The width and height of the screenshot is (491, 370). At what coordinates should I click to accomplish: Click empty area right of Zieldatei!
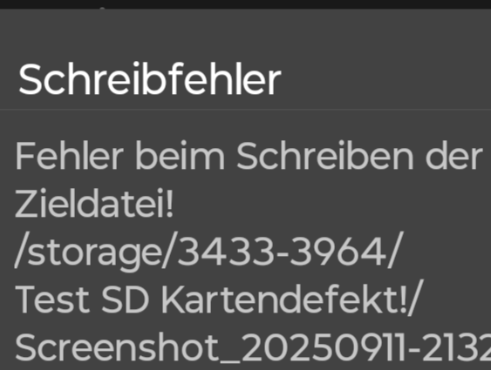tap(332, 203)
